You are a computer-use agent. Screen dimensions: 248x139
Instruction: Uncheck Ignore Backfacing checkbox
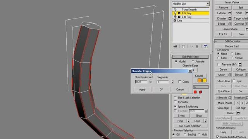click(175, 107)
